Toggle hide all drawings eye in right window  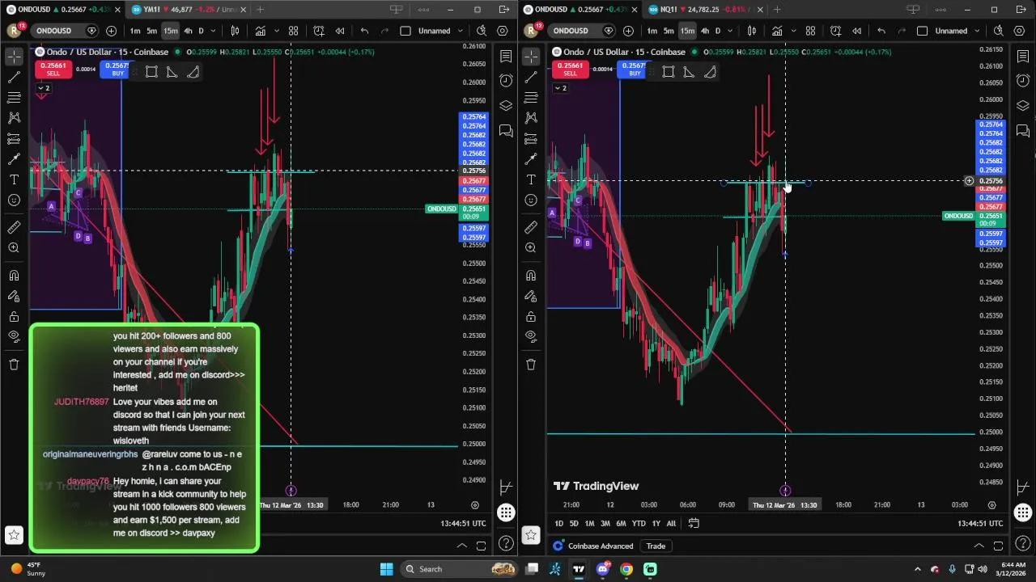click(x=531, y=336)
